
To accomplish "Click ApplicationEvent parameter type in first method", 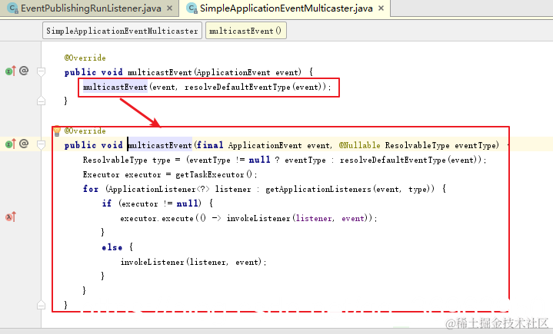I will click(x=233, y=72).
